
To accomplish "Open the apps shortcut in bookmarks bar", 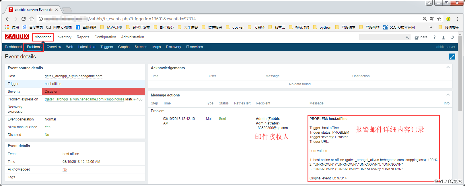I will [12, 27].
